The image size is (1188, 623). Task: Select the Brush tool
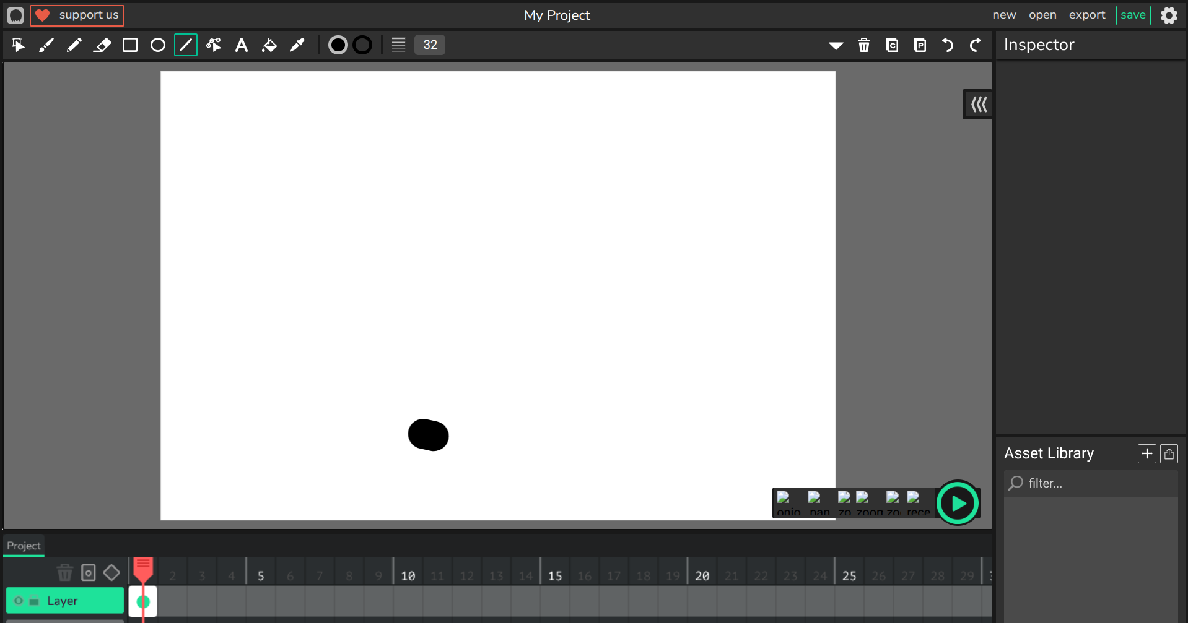coord(46,45)
